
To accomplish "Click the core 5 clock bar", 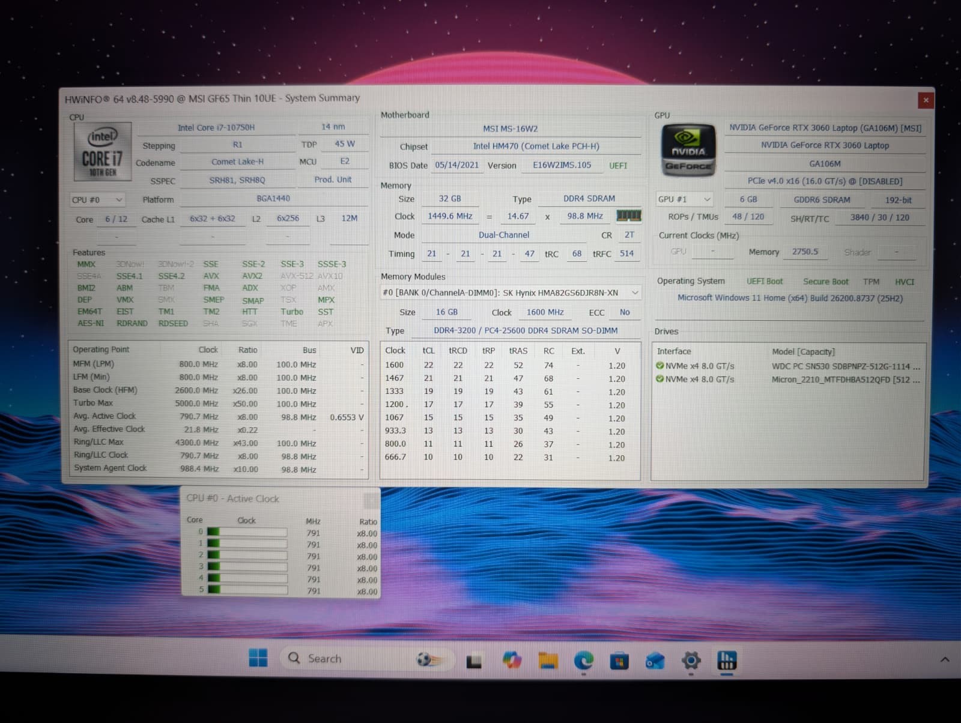I will pyautogui.click(x=247, y=590).
